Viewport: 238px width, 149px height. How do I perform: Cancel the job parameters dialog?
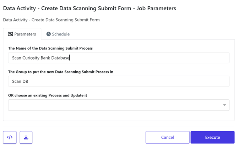(x=167, y=137)
